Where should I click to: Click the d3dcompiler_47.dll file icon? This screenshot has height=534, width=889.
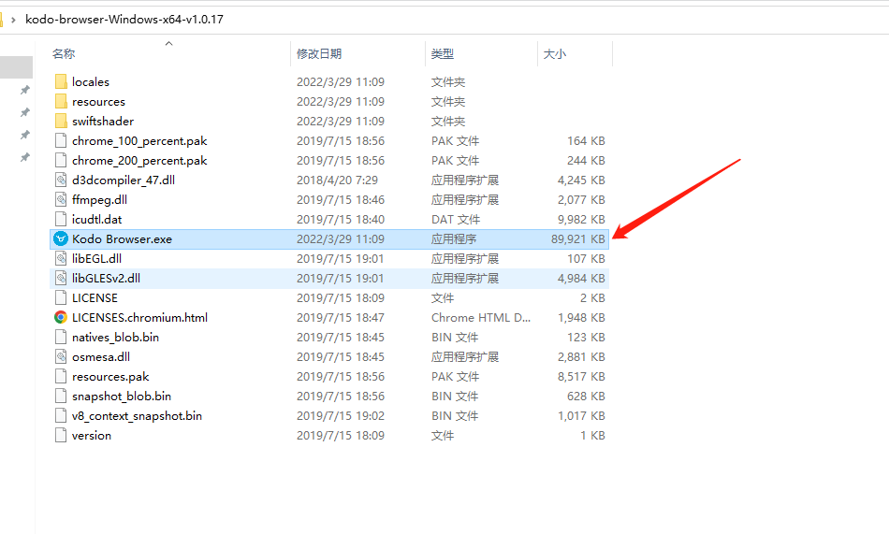coord(61,180)
